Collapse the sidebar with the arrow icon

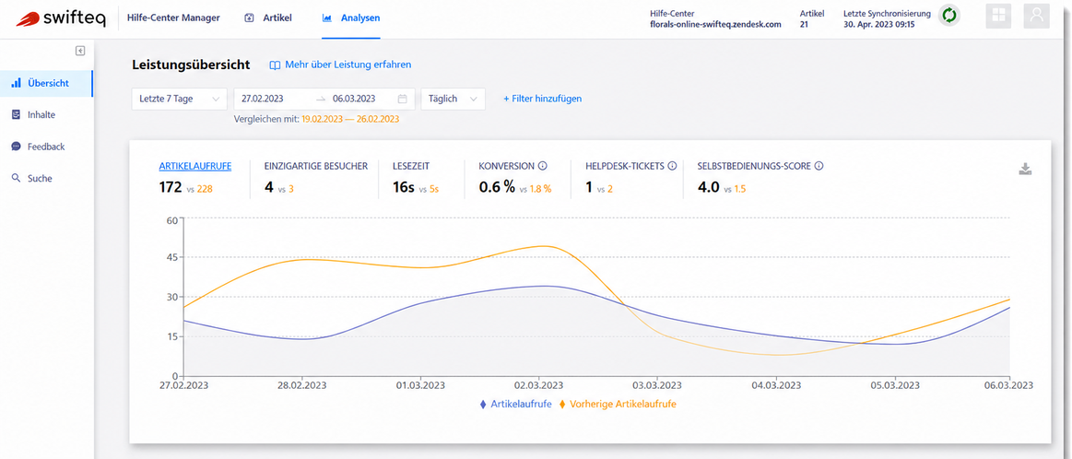(x=80, y=51)
